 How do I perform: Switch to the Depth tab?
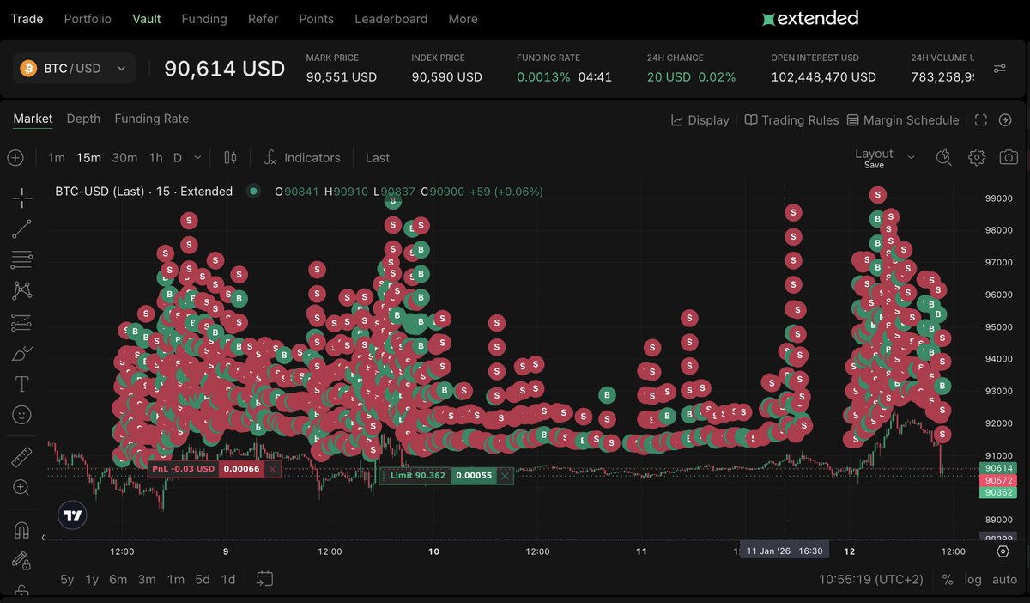coord(83,119)
